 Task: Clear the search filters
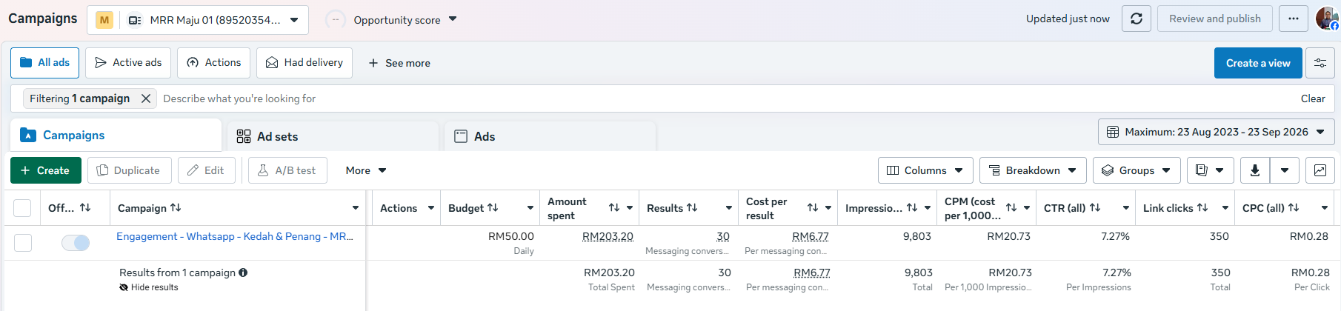(x=1313, y=98)
